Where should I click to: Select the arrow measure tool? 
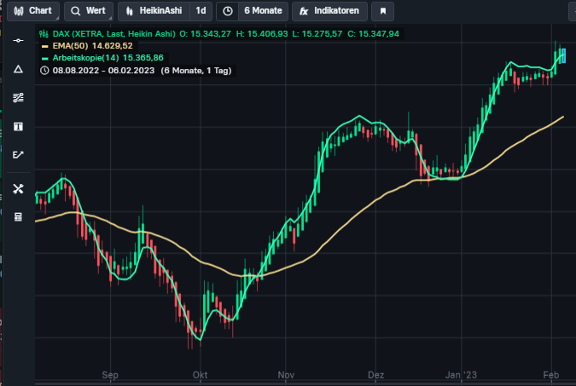18,155
